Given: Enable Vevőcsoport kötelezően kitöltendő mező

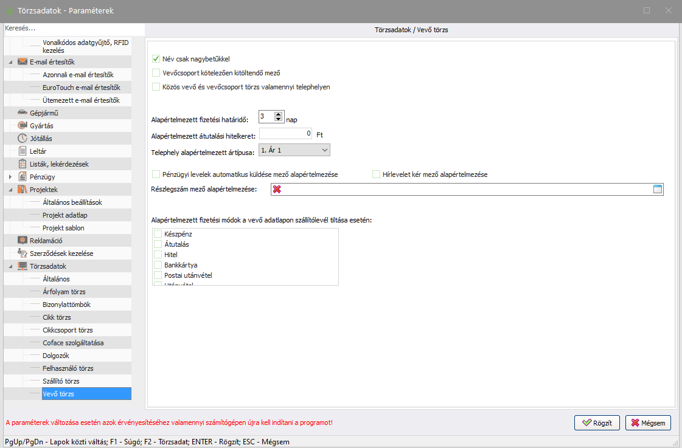Looking at the screenshot, I should pos(156,73).
